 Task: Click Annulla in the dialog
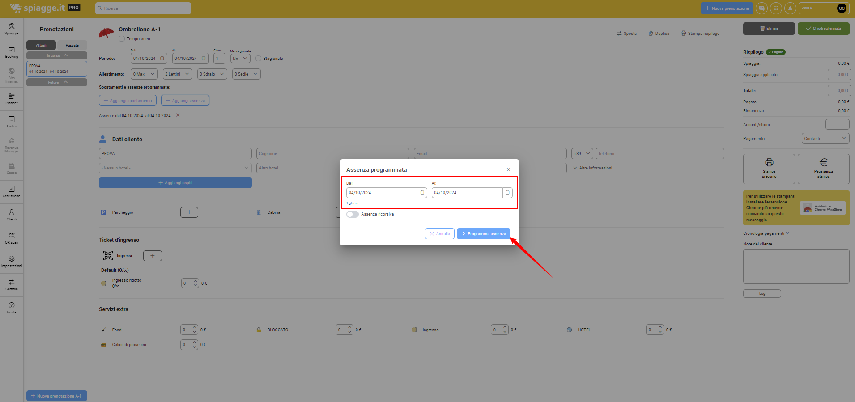[x=440, y=234]
